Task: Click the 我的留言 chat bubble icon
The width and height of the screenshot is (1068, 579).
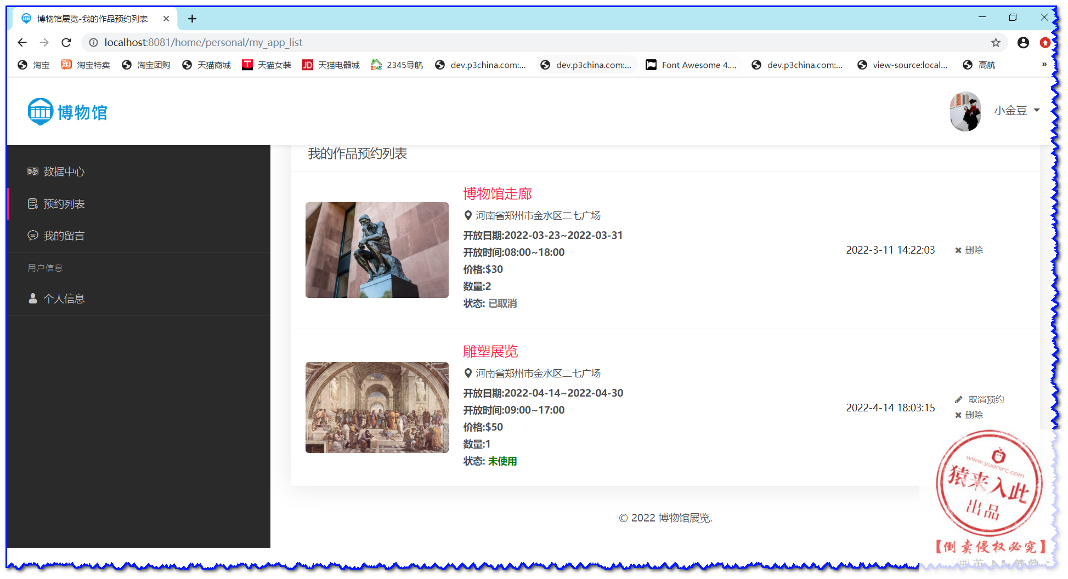Action: 33,236
